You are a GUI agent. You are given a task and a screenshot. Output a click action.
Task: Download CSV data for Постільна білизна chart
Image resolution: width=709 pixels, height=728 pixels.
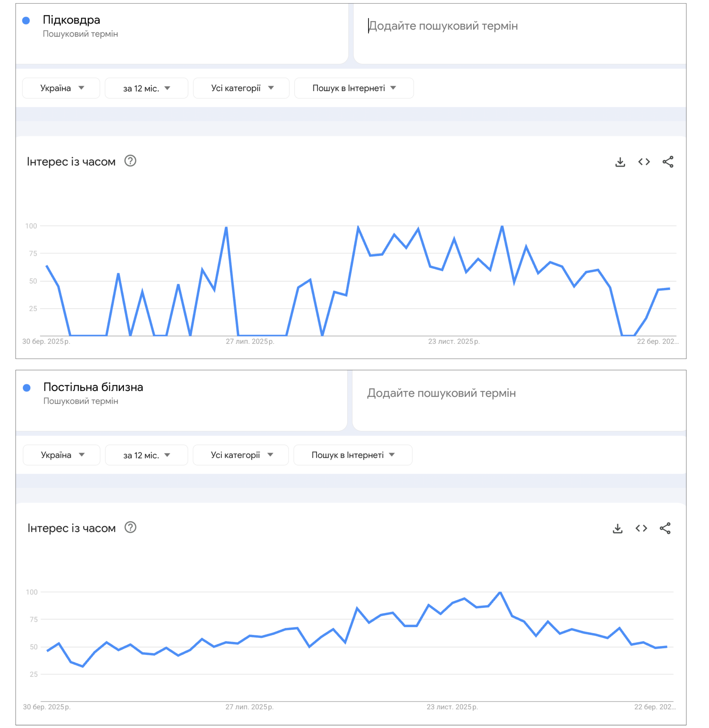pos(617,528)
